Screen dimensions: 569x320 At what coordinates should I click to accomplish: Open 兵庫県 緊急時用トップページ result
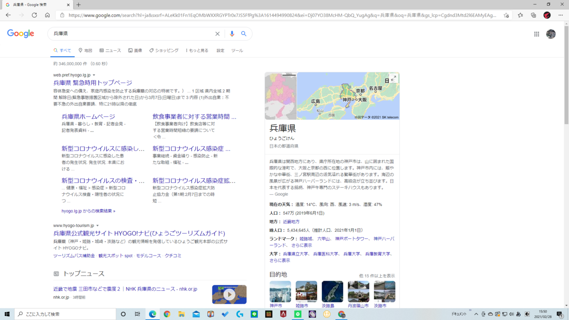pyautogui.click(x=92, y=82)
